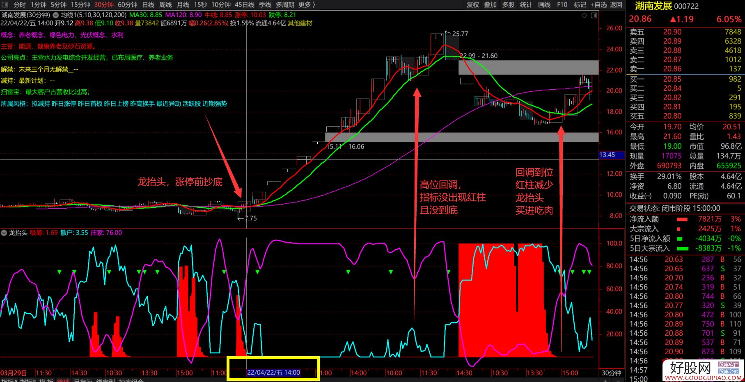Click the 14:56 20.63 trade tick row
The width and height of the screenshot is (745, 382).
coord(685,259)
